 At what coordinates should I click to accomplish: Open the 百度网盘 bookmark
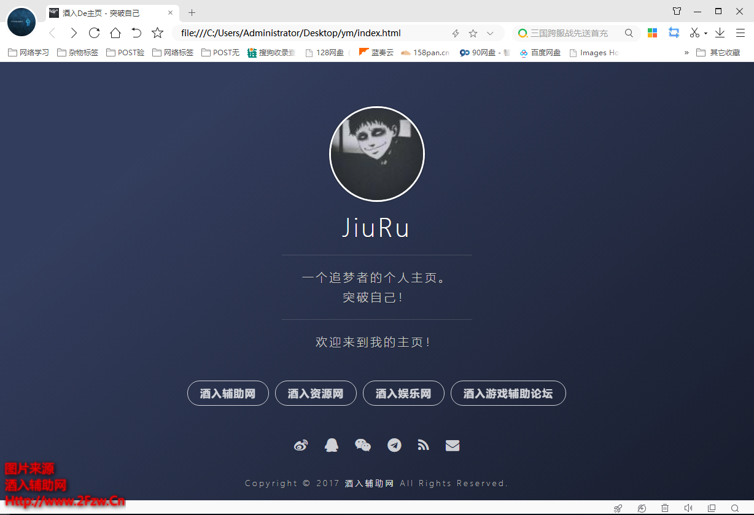[540, 53]
